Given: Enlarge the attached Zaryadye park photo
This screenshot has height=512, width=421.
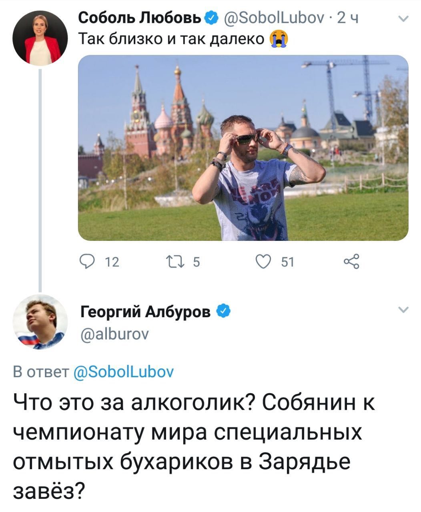Looking at the screenshot, I should (x=243, y=148).
